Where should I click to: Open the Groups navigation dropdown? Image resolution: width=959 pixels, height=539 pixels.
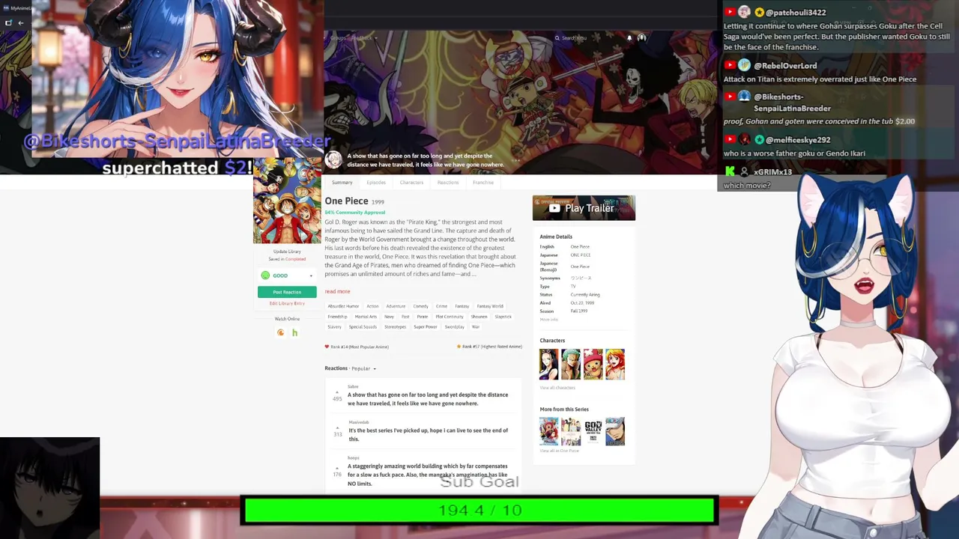pyautogui.click(x=339, y=38)
